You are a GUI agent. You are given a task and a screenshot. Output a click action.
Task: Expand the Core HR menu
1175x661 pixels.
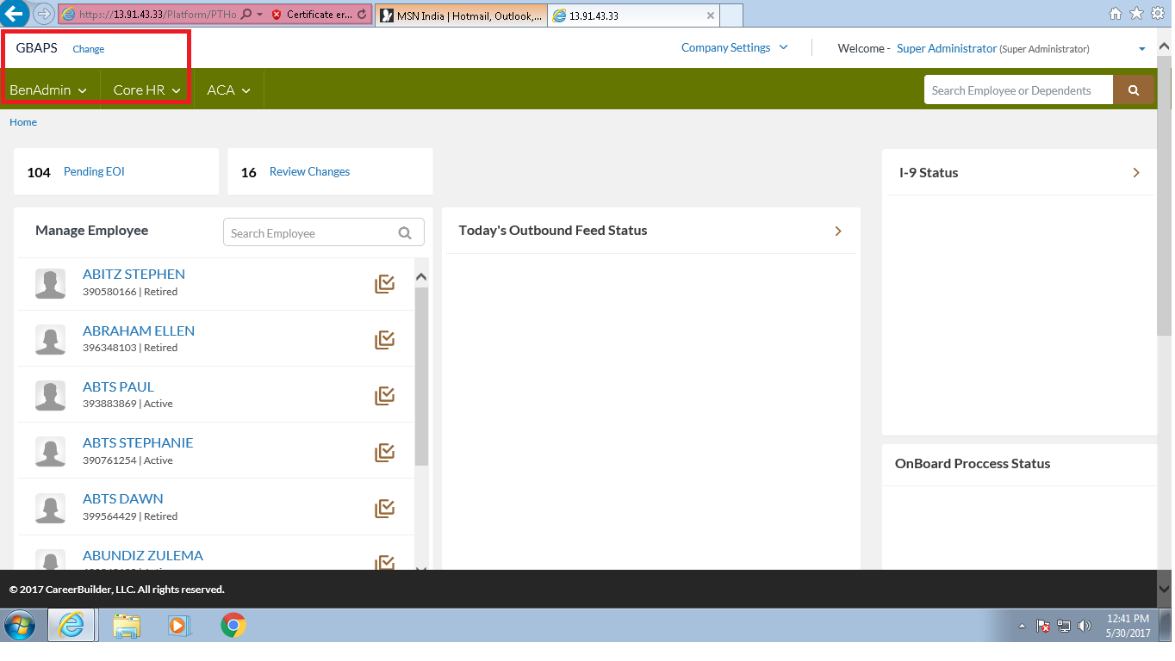[146, 90]
